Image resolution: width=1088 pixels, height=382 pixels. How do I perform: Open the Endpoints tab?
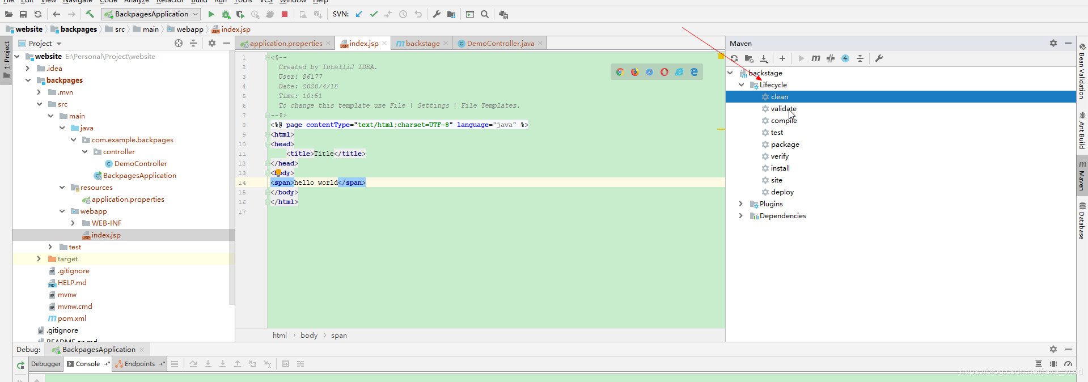[x=139, y=364]
